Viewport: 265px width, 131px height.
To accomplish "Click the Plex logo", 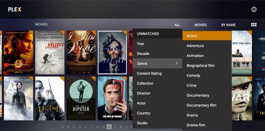I will pyautogui.click(x=15, y=10).
